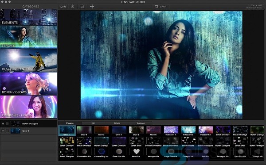This screenshot has height=165, width=266.
Task: Choose the Glow 2 preset
Action: point(84,131)
